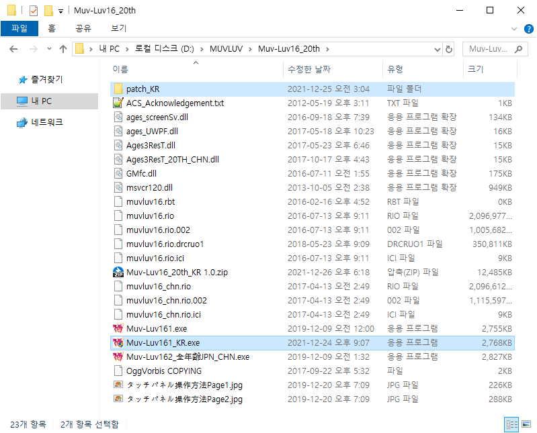Open the recent locations dropdown arrow
The width and height of the screenshot is (537, 433).
coord(49,49)
